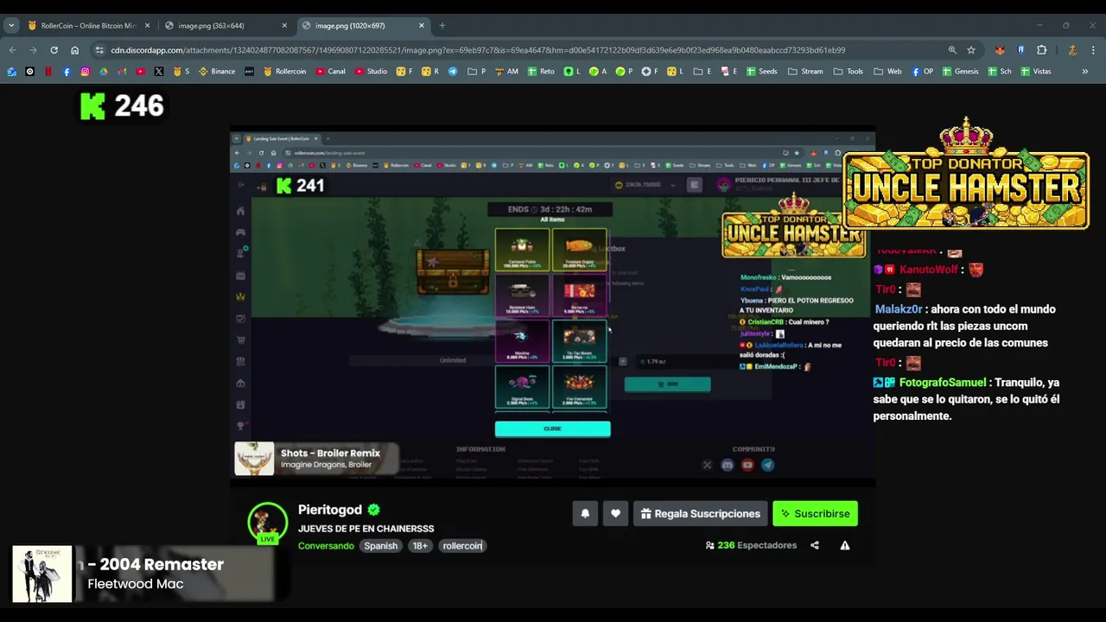
Task: Show hidden bookmarks with the overflow chevron
Action: [x=1085, y=72]
